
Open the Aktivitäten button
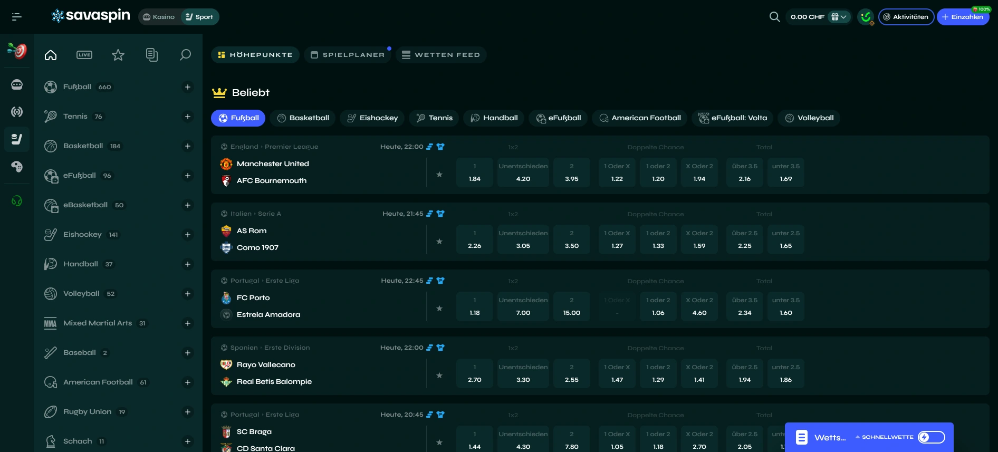click(906, 17)
